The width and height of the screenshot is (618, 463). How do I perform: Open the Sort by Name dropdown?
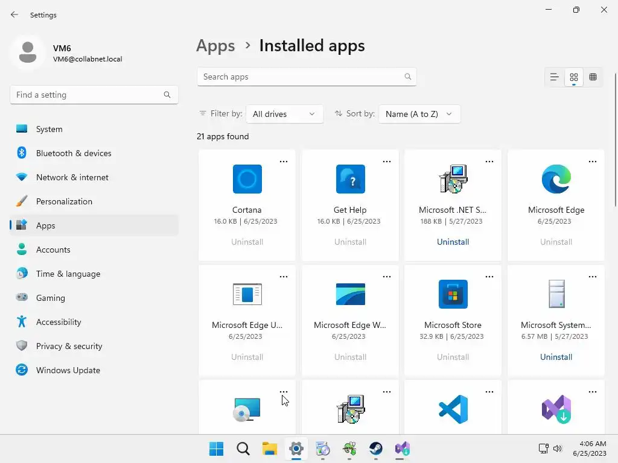tap(419, 114)
